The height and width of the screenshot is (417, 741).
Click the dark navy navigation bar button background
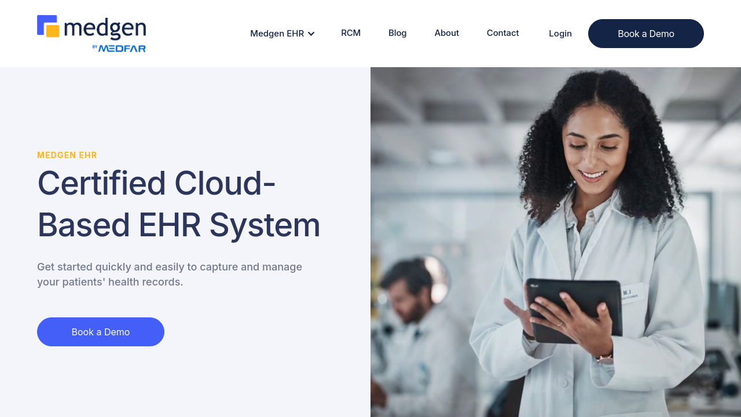tap(646, 34)
